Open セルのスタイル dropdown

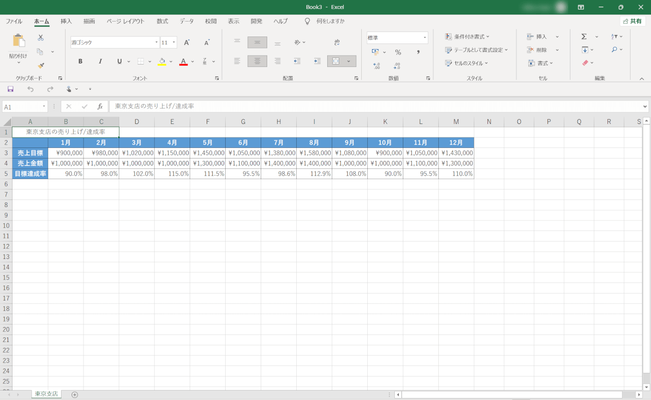click(x=466, y=63)
